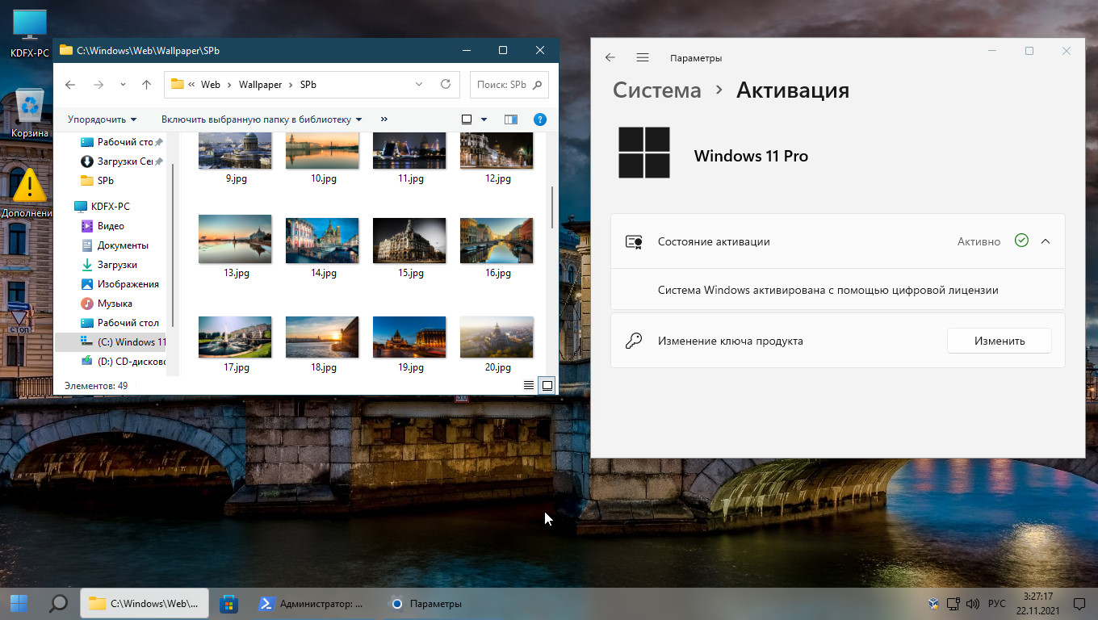Open File Explorer help

[x=540, y=119]
